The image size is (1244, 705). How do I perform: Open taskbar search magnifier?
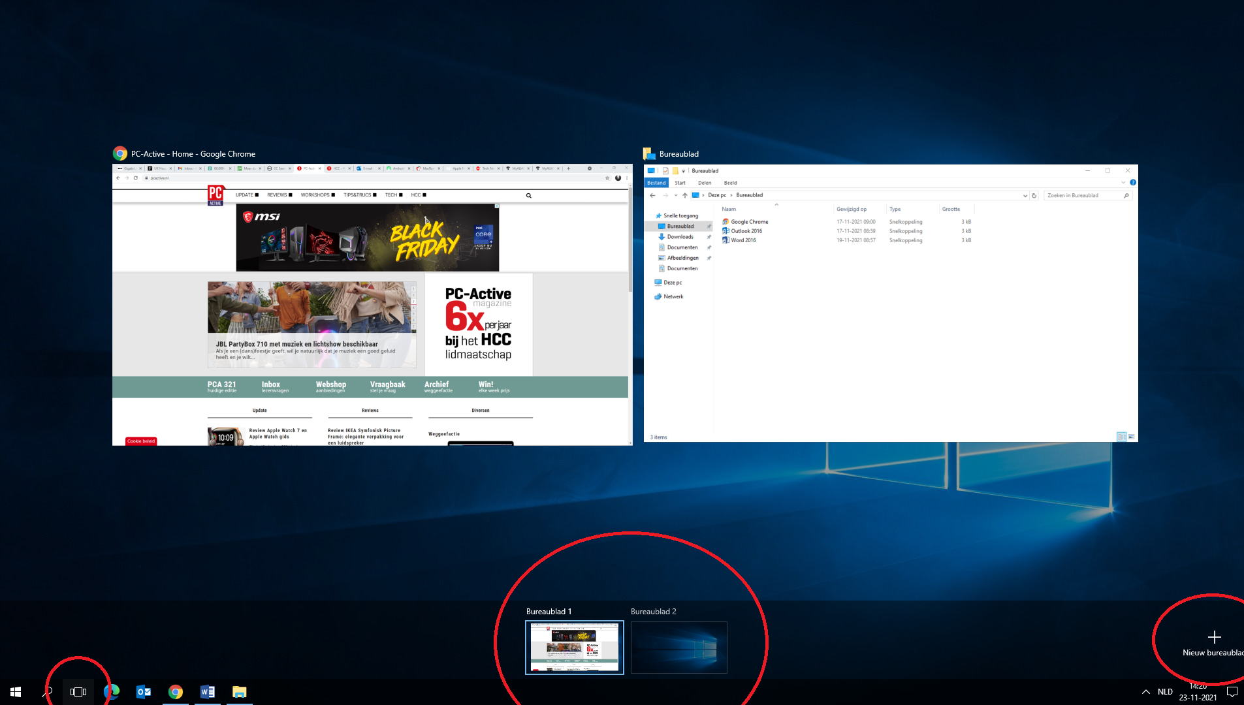47,692
